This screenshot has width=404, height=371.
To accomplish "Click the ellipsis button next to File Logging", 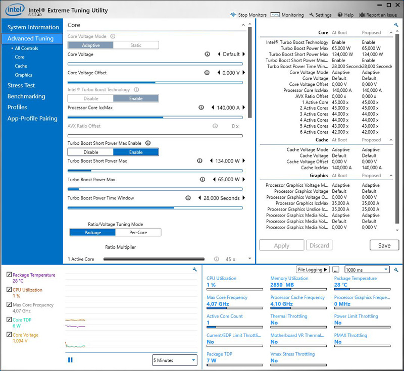I will click(335, 270).
